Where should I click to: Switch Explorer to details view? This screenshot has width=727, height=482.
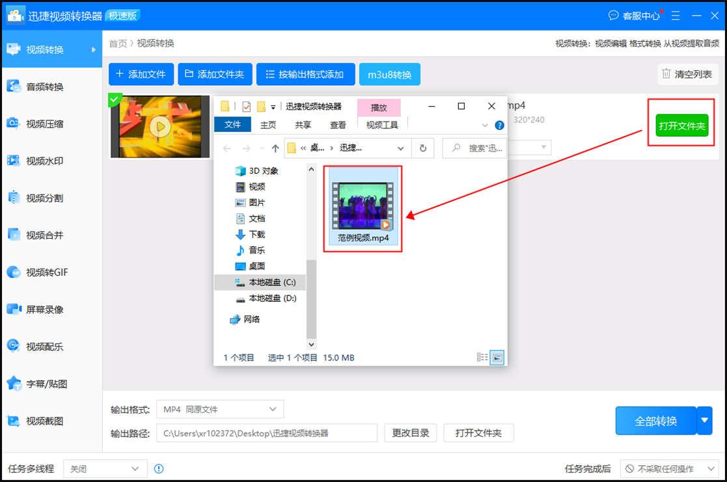[482, 357]
